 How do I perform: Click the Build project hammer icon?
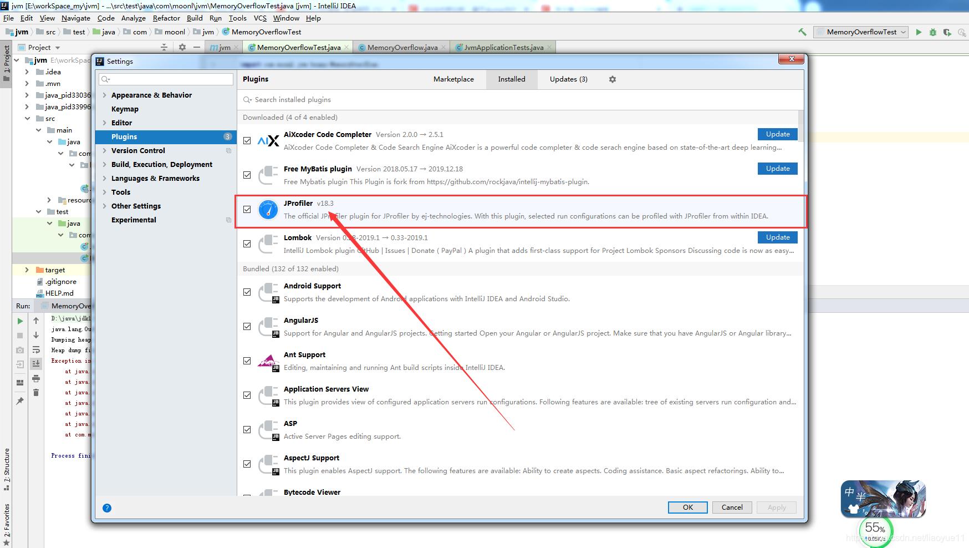[x=802, y=32]
